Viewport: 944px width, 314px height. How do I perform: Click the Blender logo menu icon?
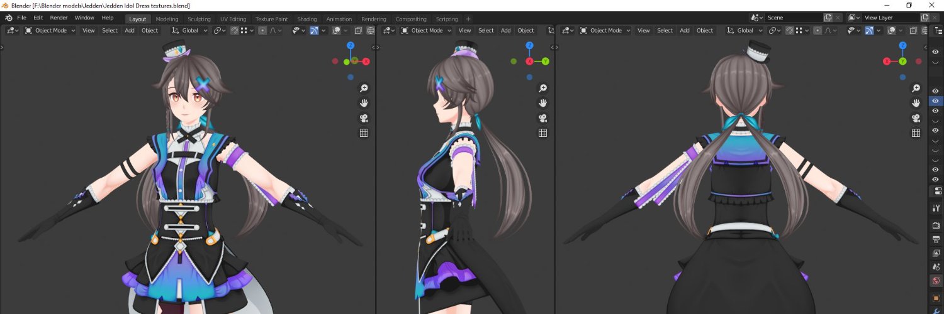pyautogui.click(x=9, y=18)
